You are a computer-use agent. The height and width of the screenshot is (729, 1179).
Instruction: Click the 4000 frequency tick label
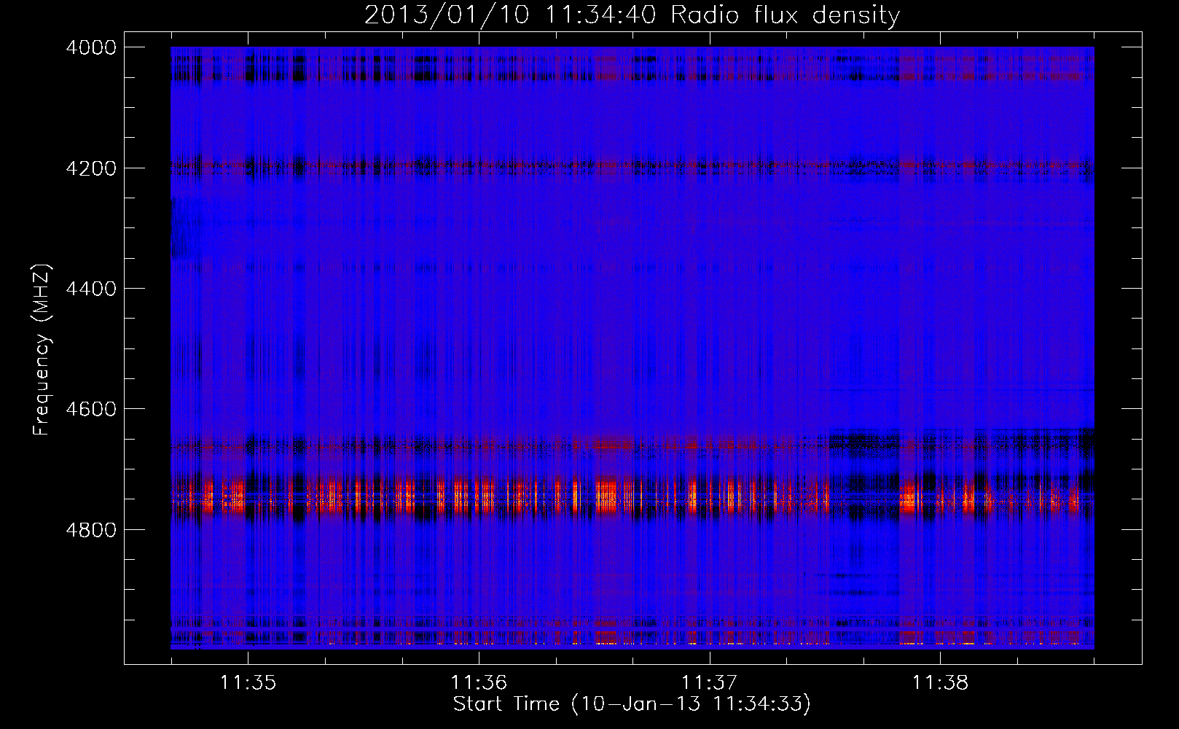click(x=91, y=47)
